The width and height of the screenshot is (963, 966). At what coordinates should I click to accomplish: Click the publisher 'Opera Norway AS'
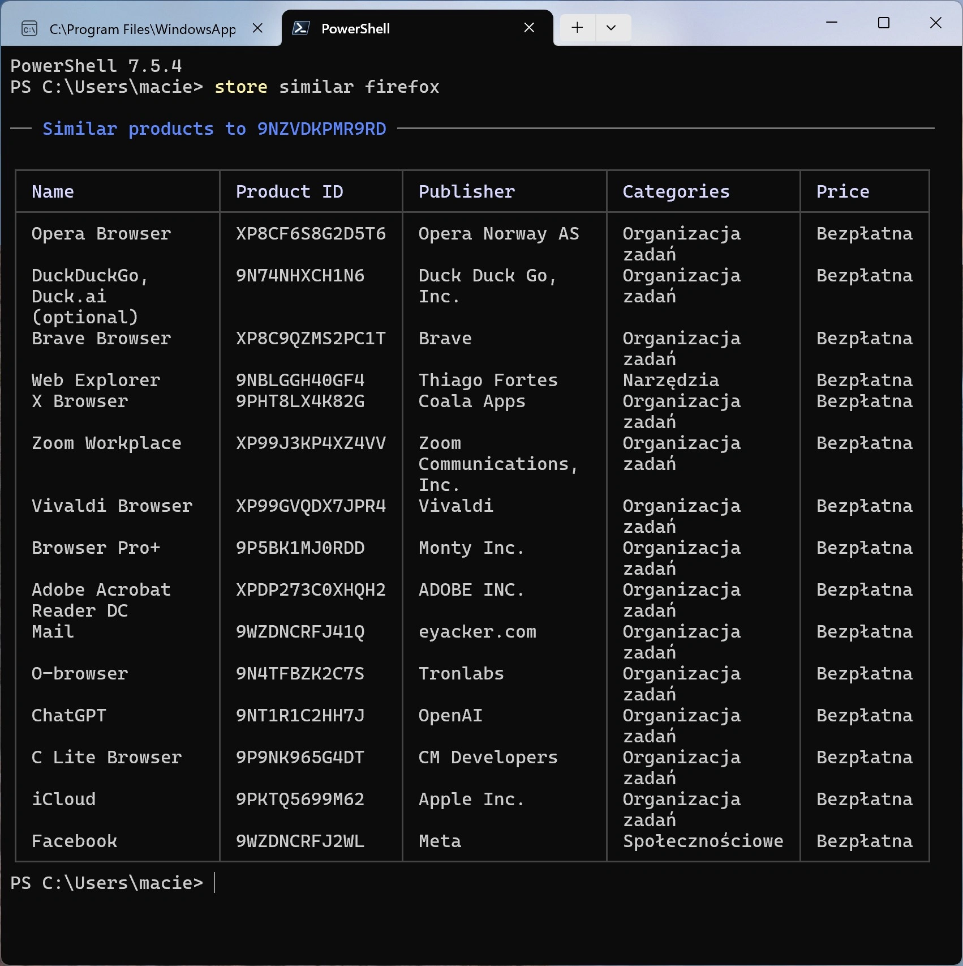[498, 233]
